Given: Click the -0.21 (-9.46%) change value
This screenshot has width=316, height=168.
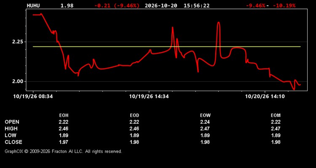Looking at the screenshot, I should [x=117, y=5].
